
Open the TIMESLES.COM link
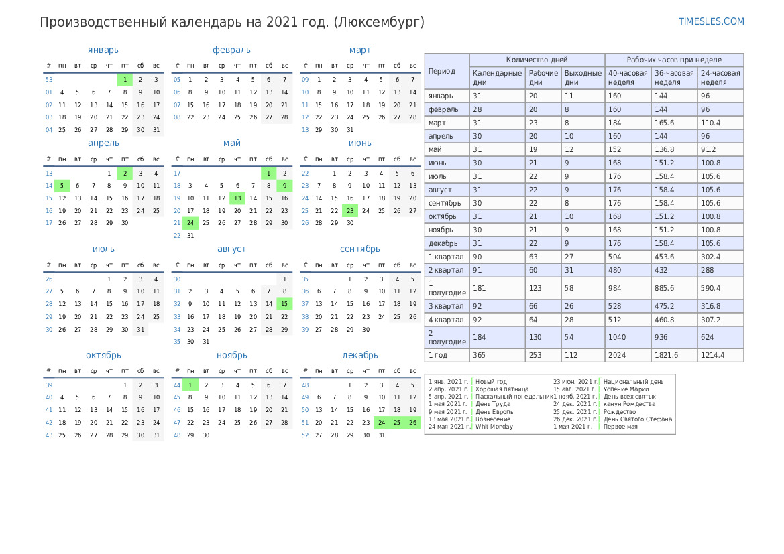point(711,21)
